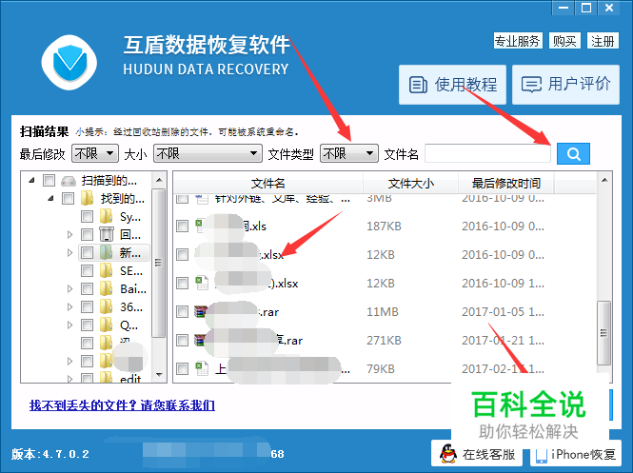Click the file list vertical scrollbar thumb
Viewport: 633px width, 473px height.
[603, 332]
